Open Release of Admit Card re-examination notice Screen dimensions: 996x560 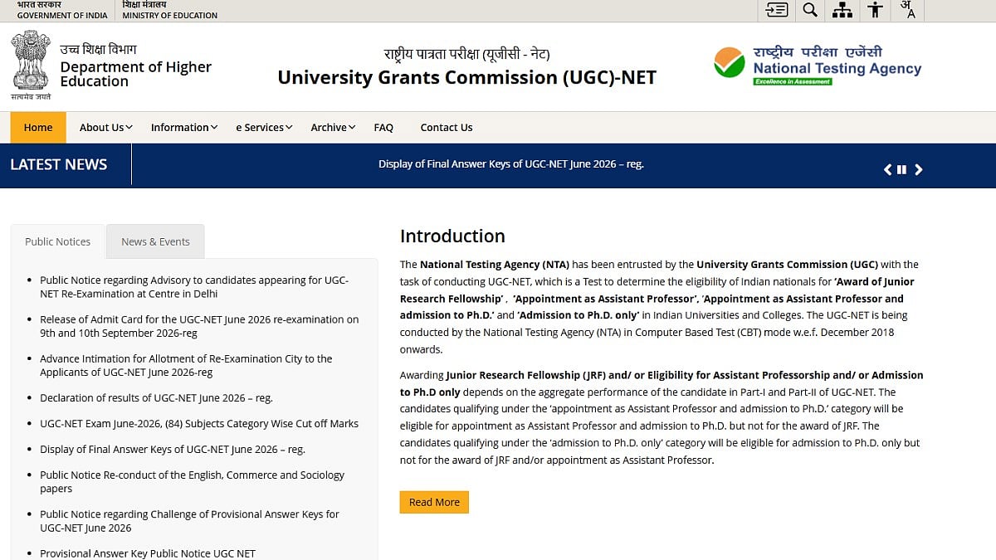click(199, 326)
